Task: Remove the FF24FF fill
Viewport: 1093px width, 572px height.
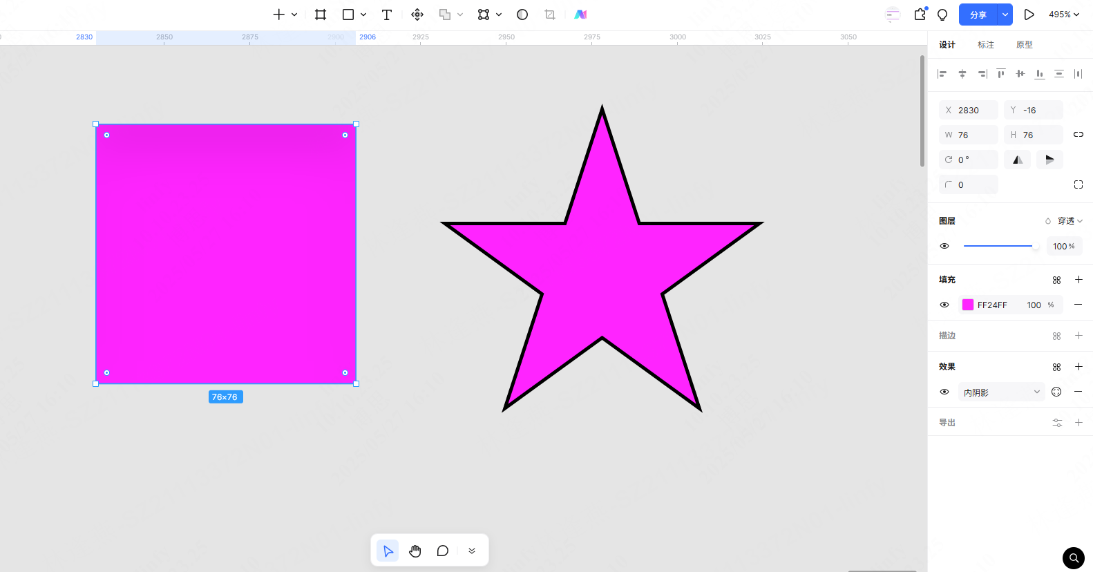Action: pyautogui.click(x=1078, y=305)
